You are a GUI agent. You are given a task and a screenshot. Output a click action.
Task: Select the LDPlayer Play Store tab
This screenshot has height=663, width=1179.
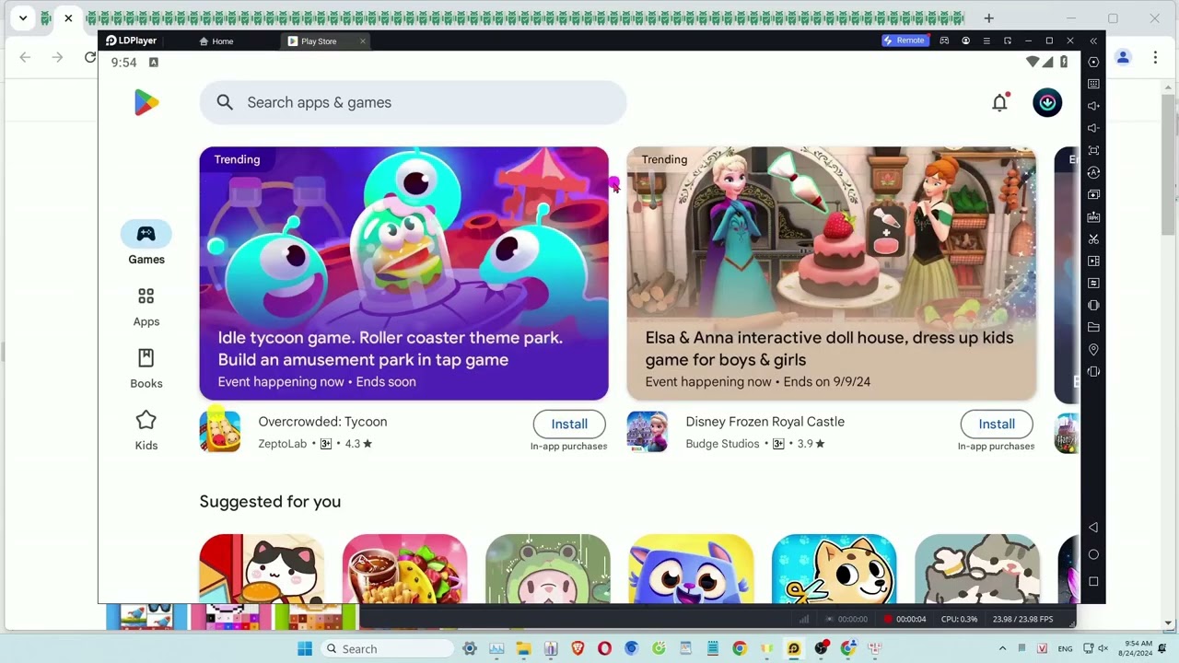[319, 41]
